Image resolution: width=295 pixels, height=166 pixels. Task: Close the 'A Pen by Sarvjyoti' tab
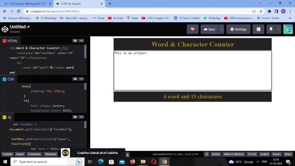(x=102, y=3)
